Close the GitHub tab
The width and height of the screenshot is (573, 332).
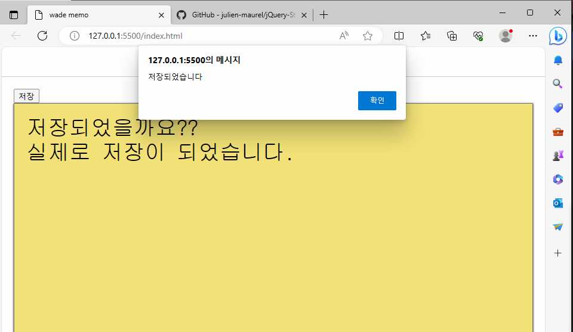tap(304, 15)
